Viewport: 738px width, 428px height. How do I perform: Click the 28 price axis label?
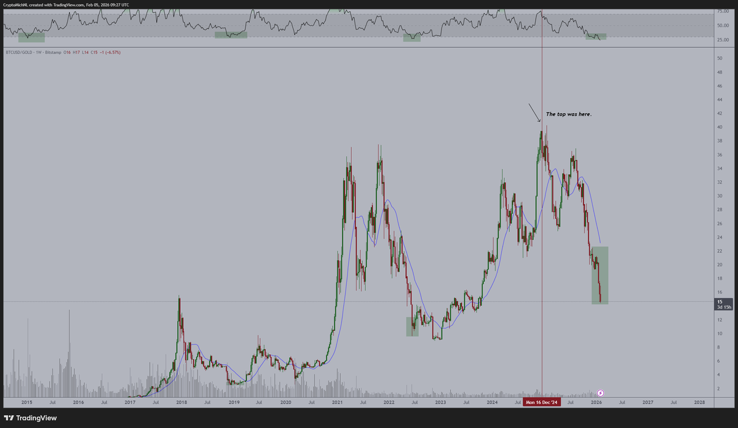point(719,210)
